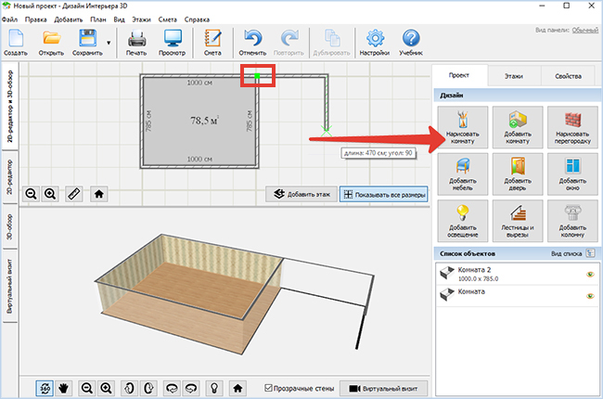The image size is (603, 399).
Task: Open the Правка menu
Action: tap(36, 19)
